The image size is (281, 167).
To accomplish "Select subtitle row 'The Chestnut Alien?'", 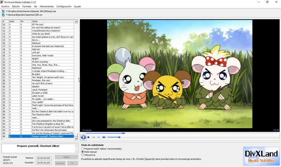I will click(38, 115).
